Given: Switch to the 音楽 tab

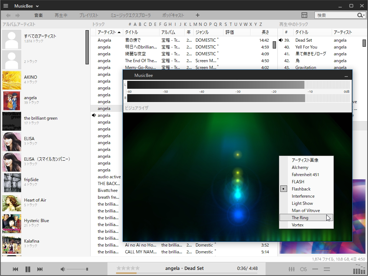Looking at the screenshot, I should pyautogui.click(x=38, y=15).
